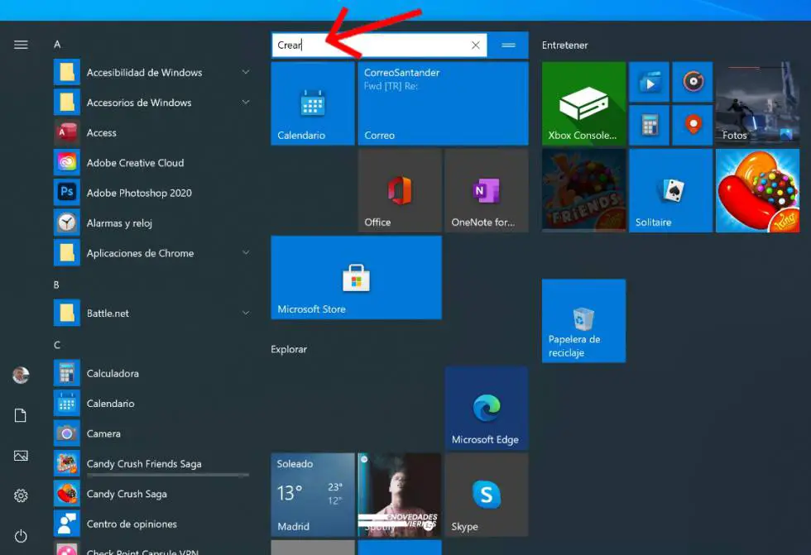Viewport: 811px width, 555px height.
Task: Open the Groove Music small tile
Action: pyautogui.click(x=693, y=82)
